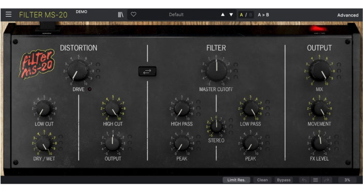Copy settings with A > B
Viewport: 363px width, 192px height.
pyautogui.click(x=263, y=15)
